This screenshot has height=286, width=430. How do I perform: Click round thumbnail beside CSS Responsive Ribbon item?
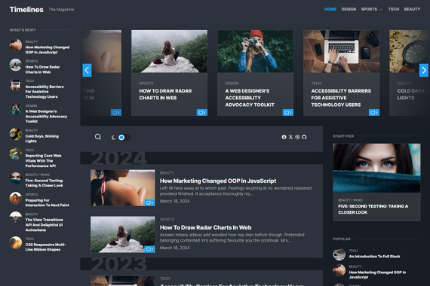point(16,242)
